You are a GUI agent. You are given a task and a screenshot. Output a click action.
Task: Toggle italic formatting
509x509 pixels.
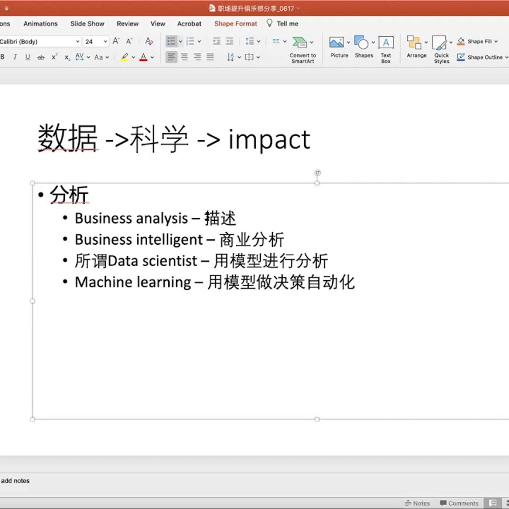click(15, 57)
